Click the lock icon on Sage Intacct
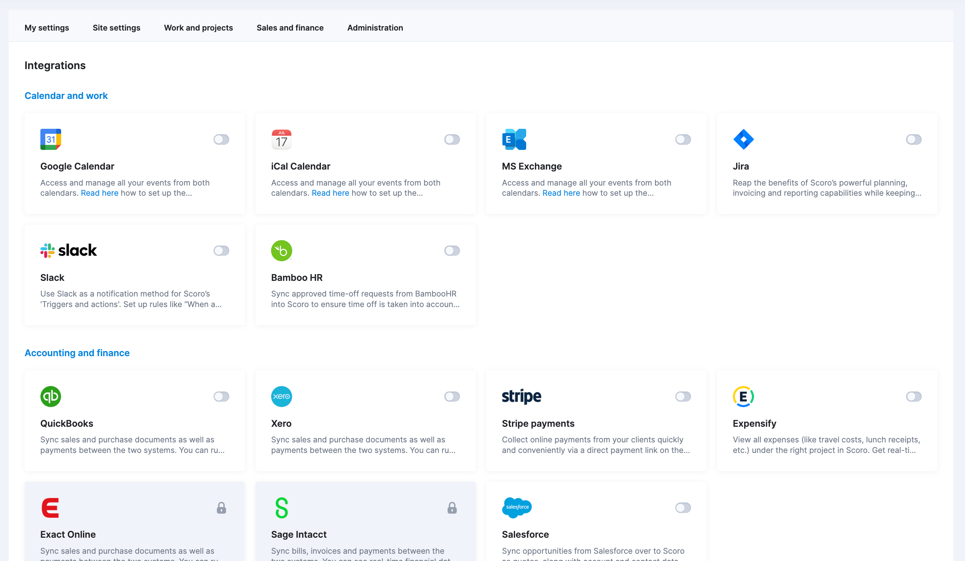 coord(452,508)
